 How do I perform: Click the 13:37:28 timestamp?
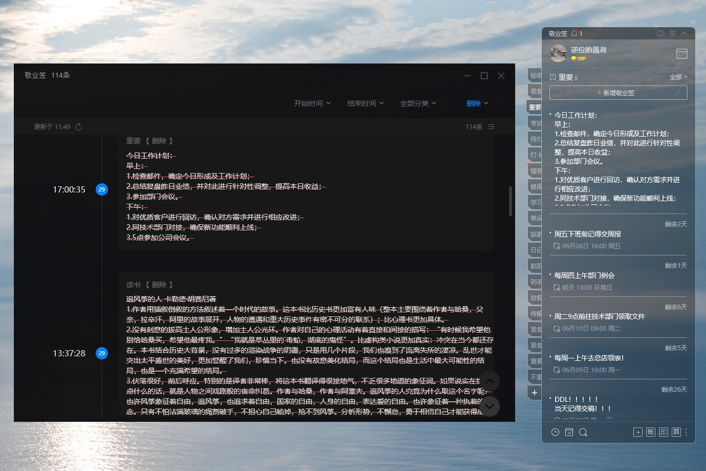pyautogui.click(x=69, y=353)
